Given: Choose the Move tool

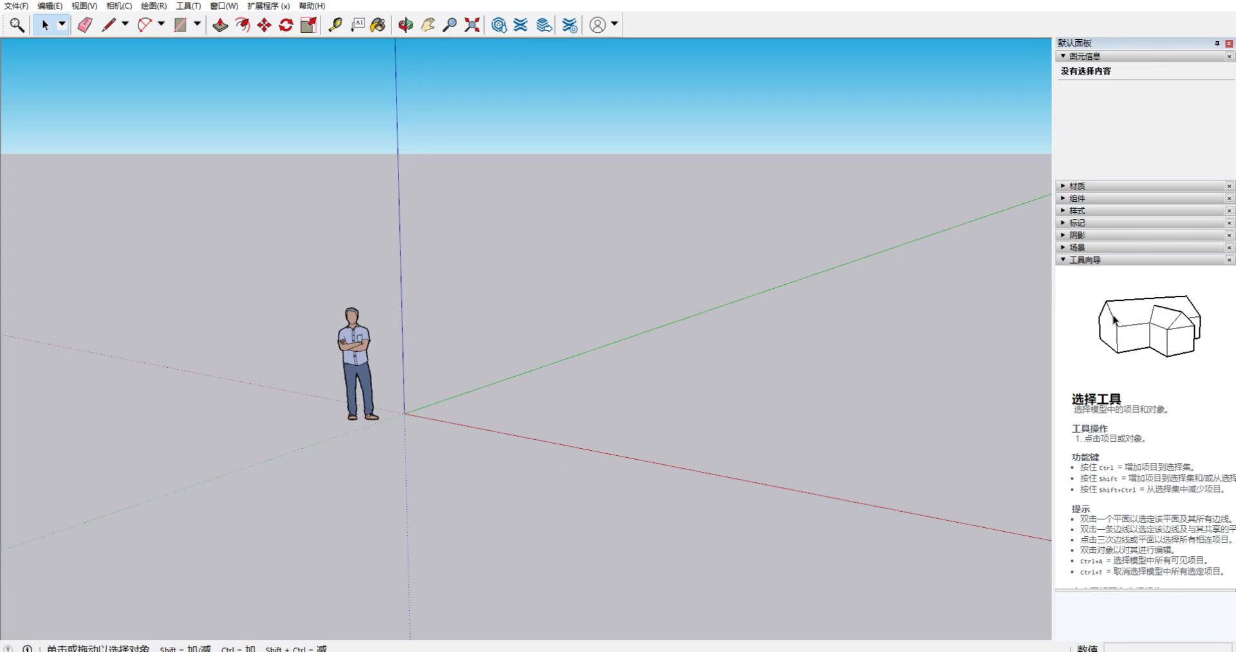Looking at the screenshot, I should click(x=264, y=25).
